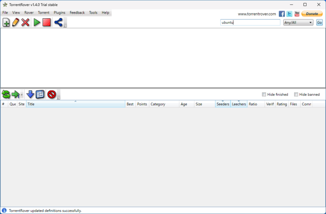The width and height of the screenshot is (326, 214).
Task: Open the Help menu
Action: pos(105,13)
